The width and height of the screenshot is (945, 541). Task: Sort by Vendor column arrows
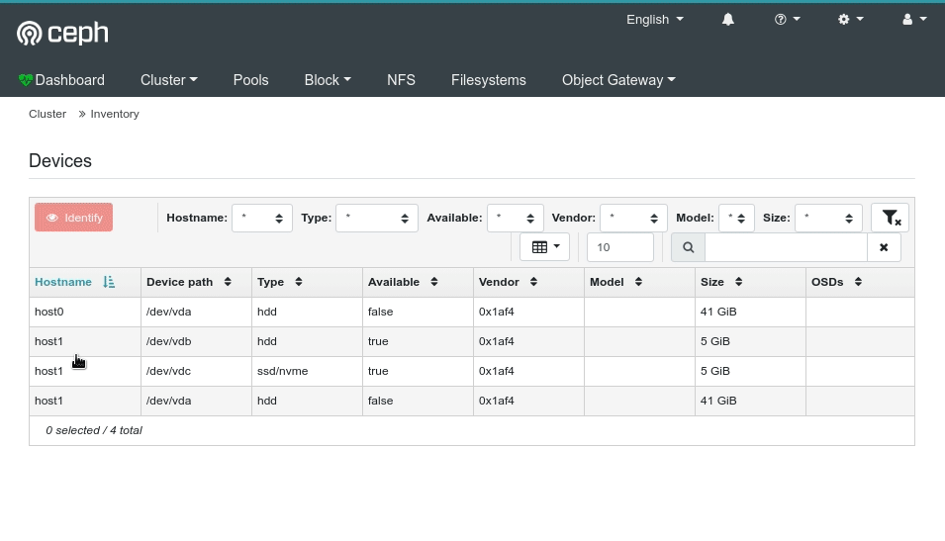(533, 282)
